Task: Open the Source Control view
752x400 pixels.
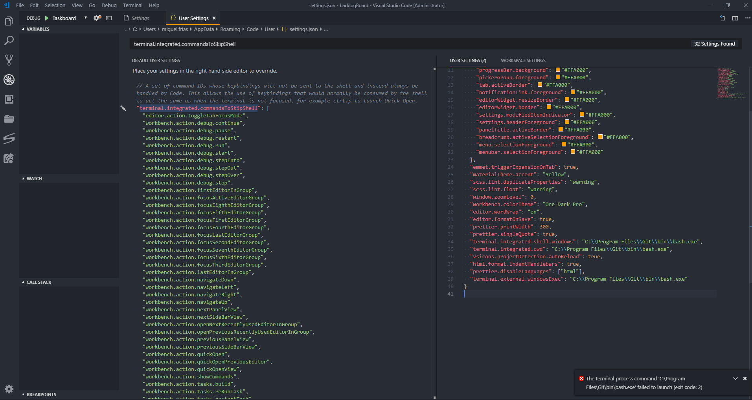Action: 9,60
